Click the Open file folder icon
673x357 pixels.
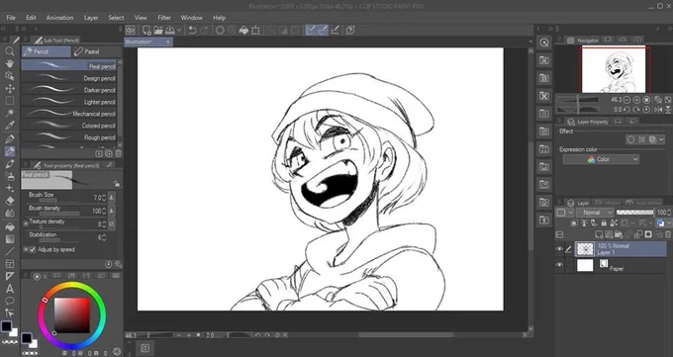[x=158, y=30]
